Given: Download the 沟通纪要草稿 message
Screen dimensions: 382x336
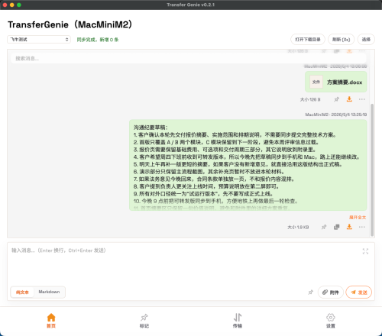Looking at the screenshot, I should 349,227.
